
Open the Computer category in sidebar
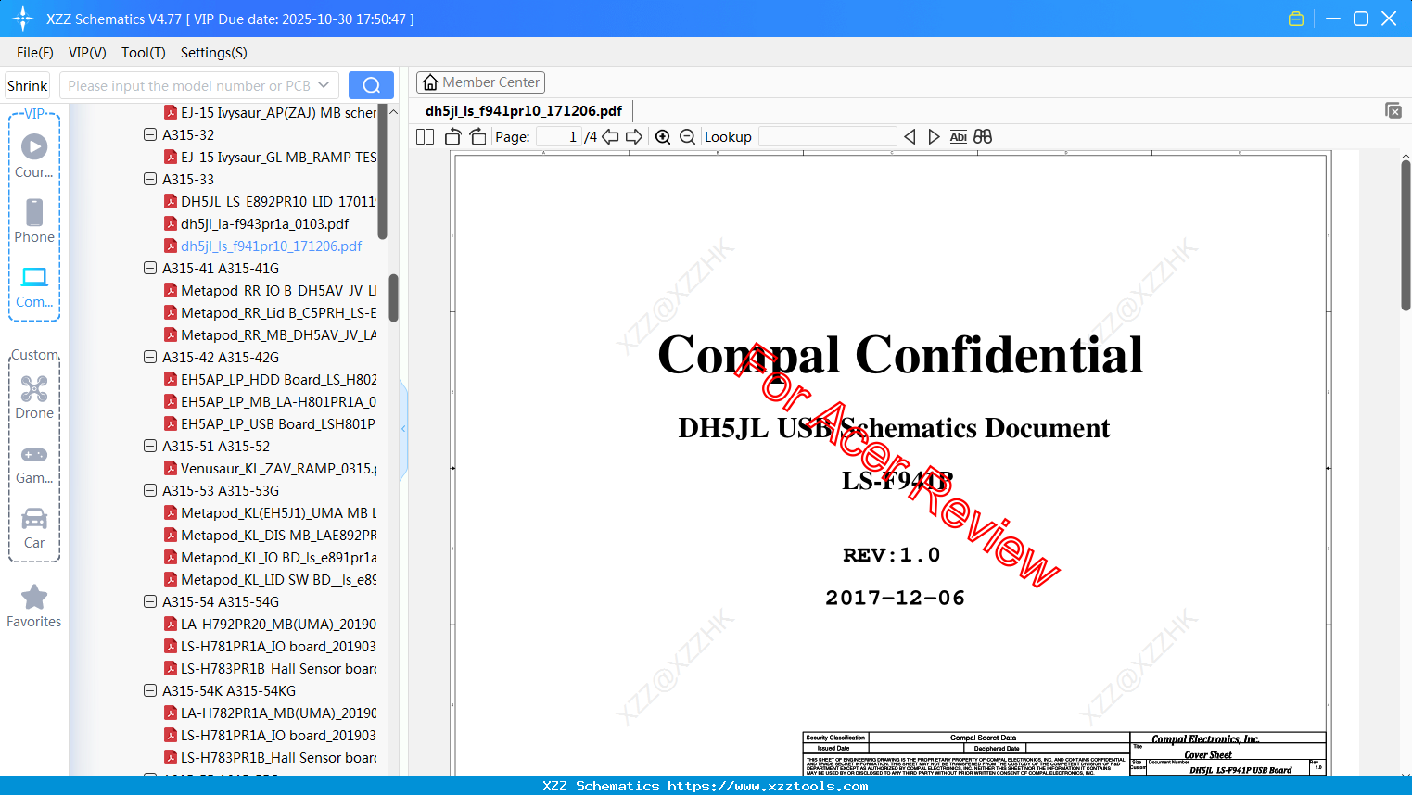click(34, 286)
